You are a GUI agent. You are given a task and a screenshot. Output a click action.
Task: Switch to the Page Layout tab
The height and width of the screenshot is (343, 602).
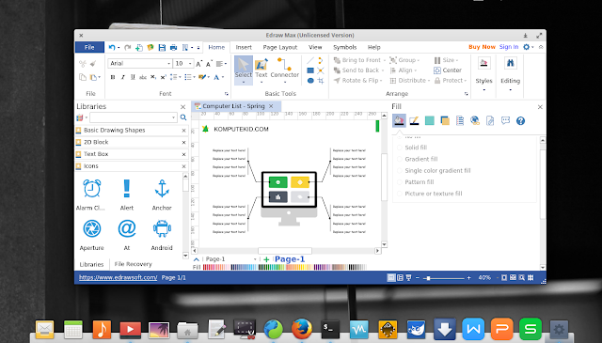coord(280,47)
